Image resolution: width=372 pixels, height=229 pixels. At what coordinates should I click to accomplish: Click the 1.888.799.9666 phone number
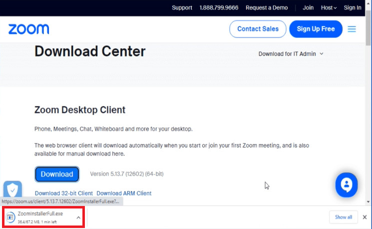(x=219, y=8)
